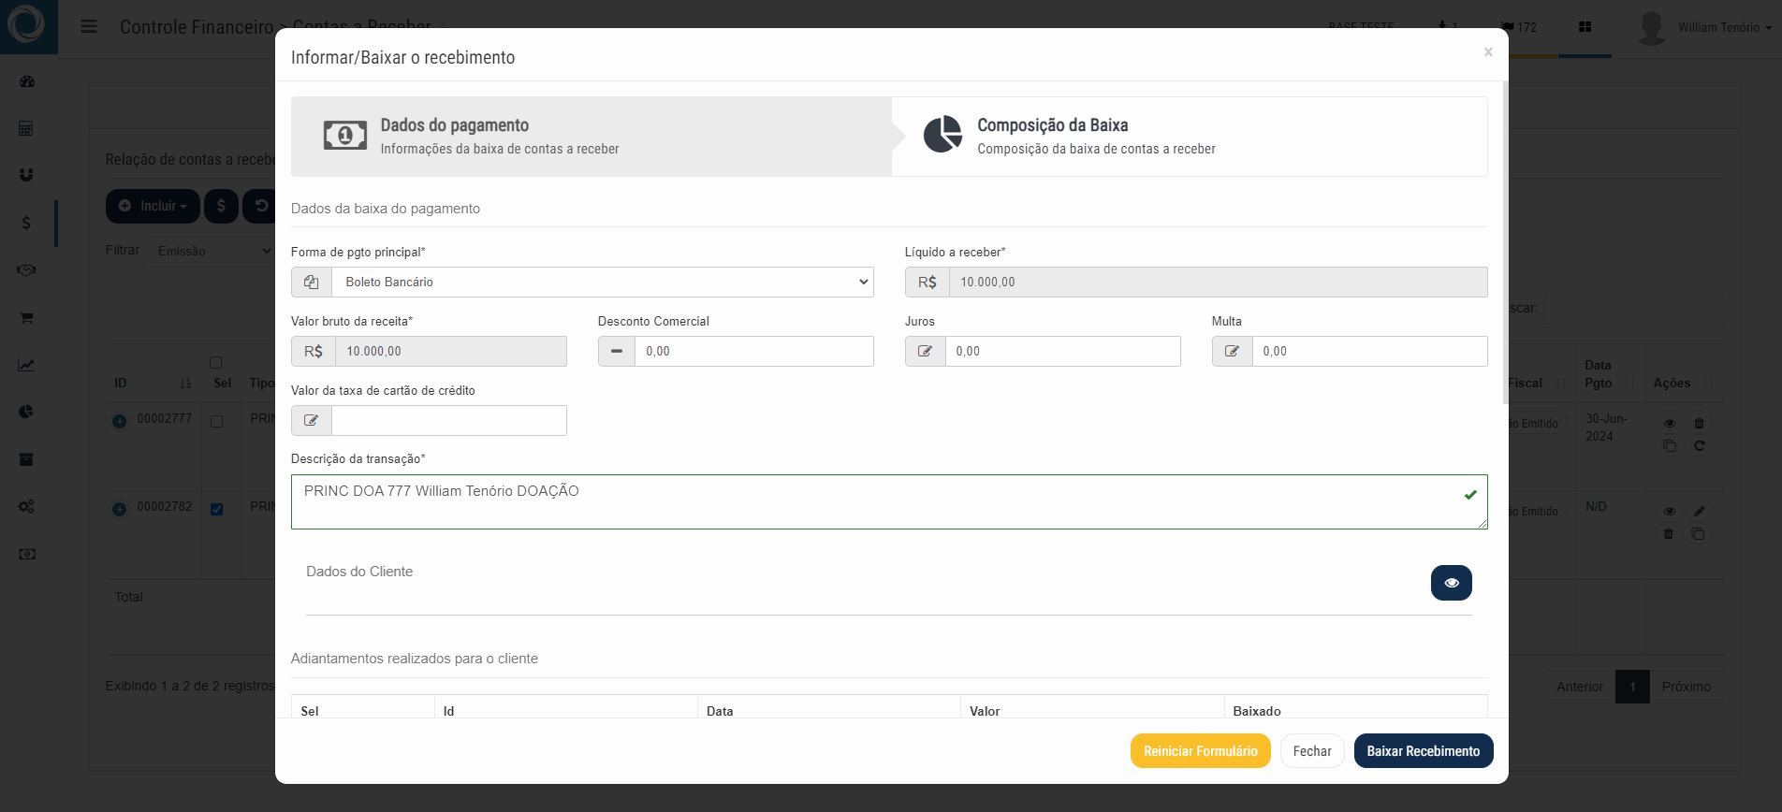View row 00002782 with eye icon

pyautogui.click(x=1669, y=512)
